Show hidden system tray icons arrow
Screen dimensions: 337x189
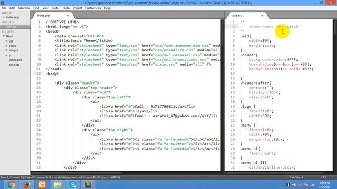click(282, 185)
